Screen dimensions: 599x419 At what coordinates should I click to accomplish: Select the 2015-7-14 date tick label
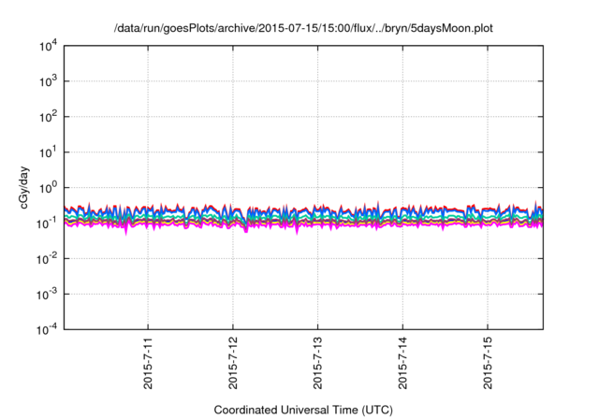[402, 366]
